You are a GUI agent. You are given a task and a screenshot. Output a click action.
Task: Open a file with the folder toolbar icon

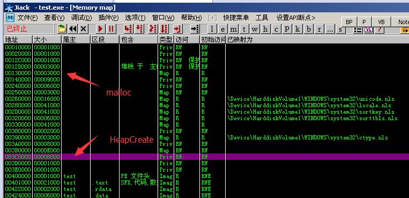pos(62,29)
